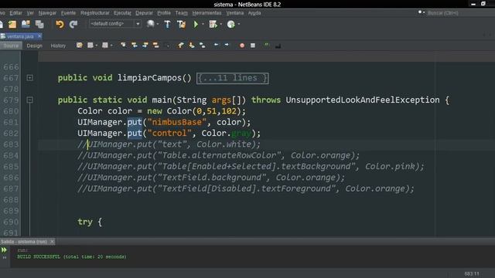Redo the last undone edit
Screen dimensions: 495x278
click(x=73, y=24)
